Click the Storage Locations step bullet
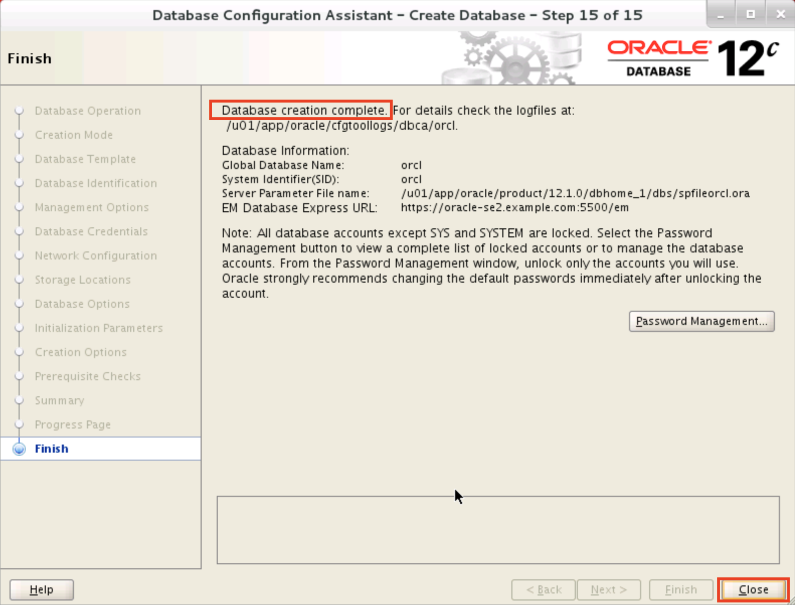This screenshot has width=795, height=605. (19, 280)
